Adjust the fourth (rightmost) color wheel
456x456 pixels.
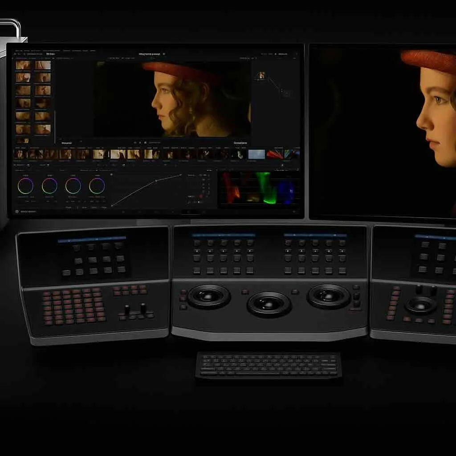coord(97,186)
